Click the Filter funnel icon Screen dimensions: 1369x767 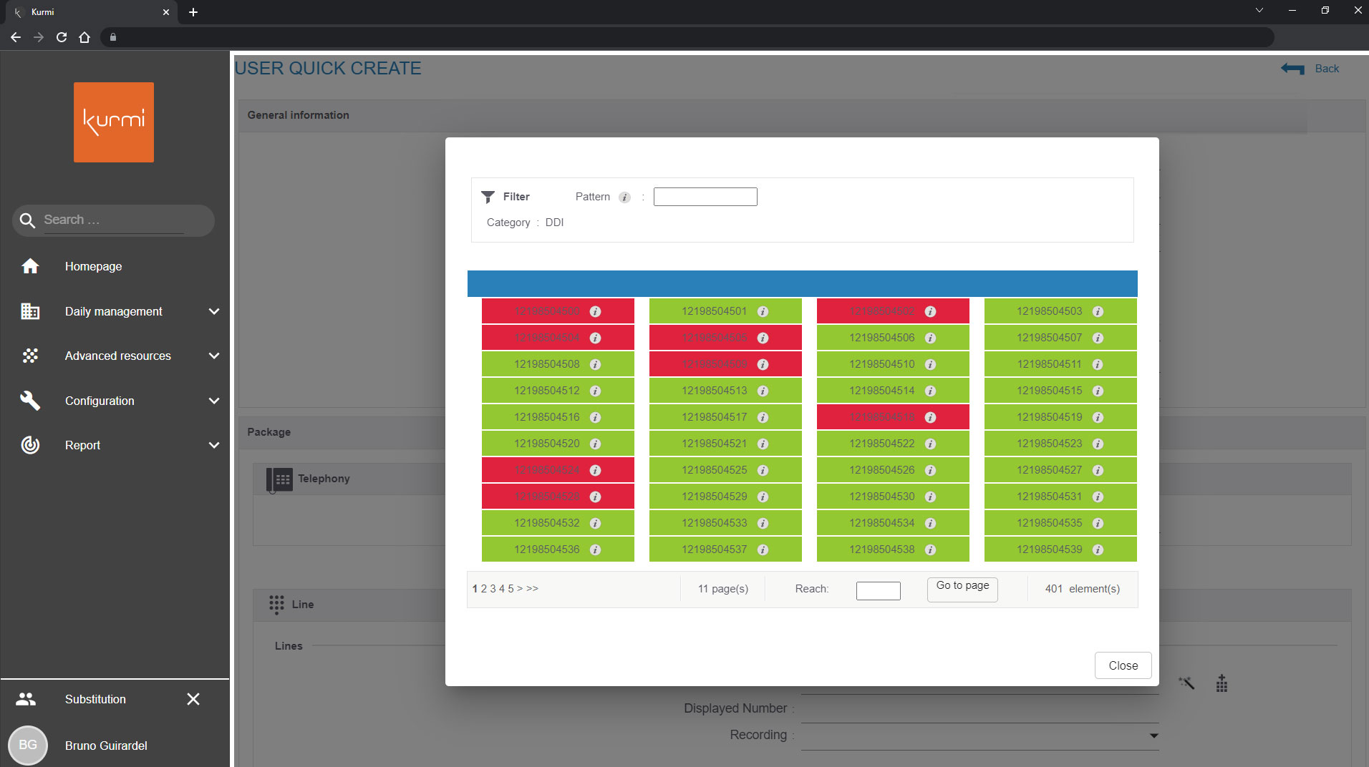tap(488, 197)
